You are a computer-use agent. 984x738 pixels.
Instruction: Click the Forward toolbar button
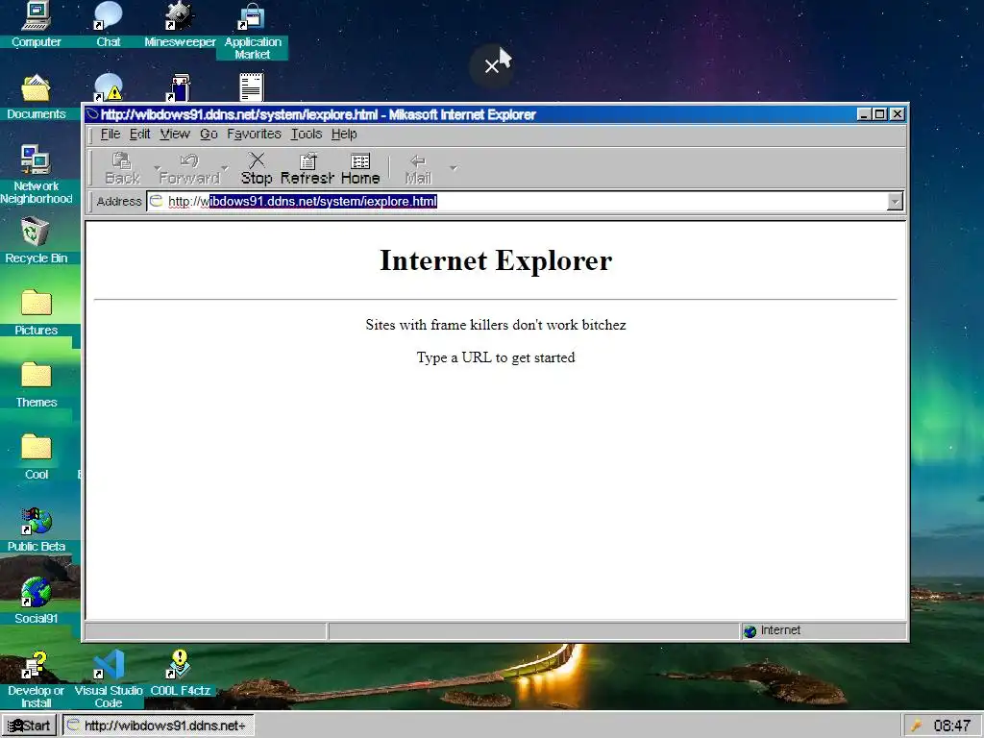click(x=189, y=169)
